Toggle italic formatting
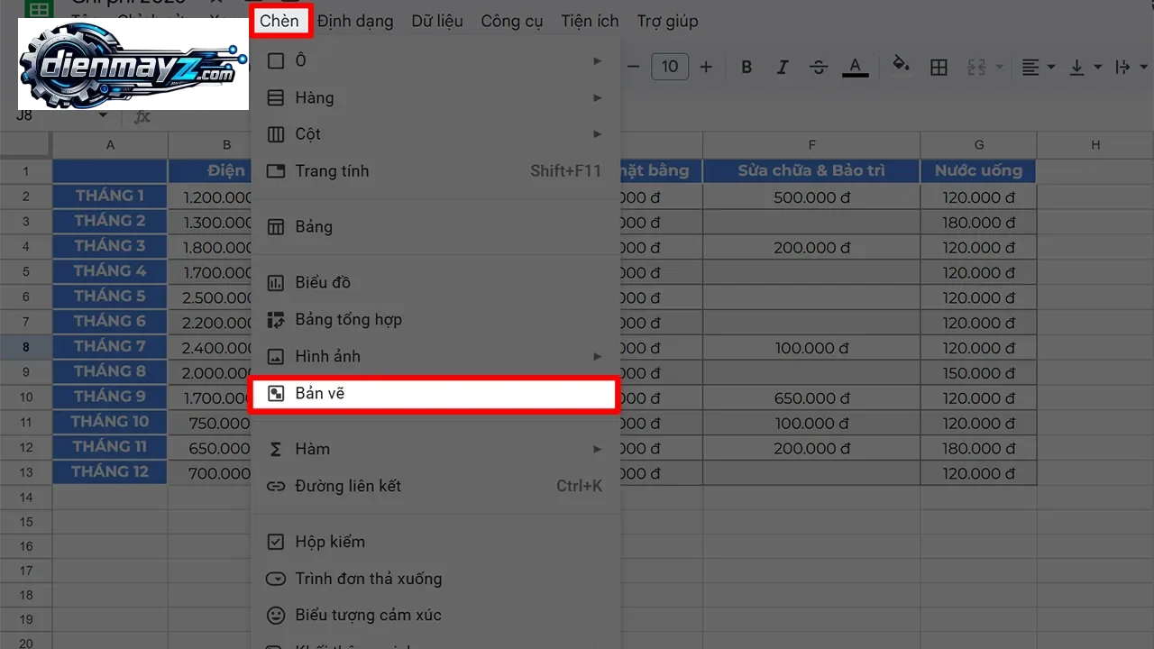 click(783, 67)
